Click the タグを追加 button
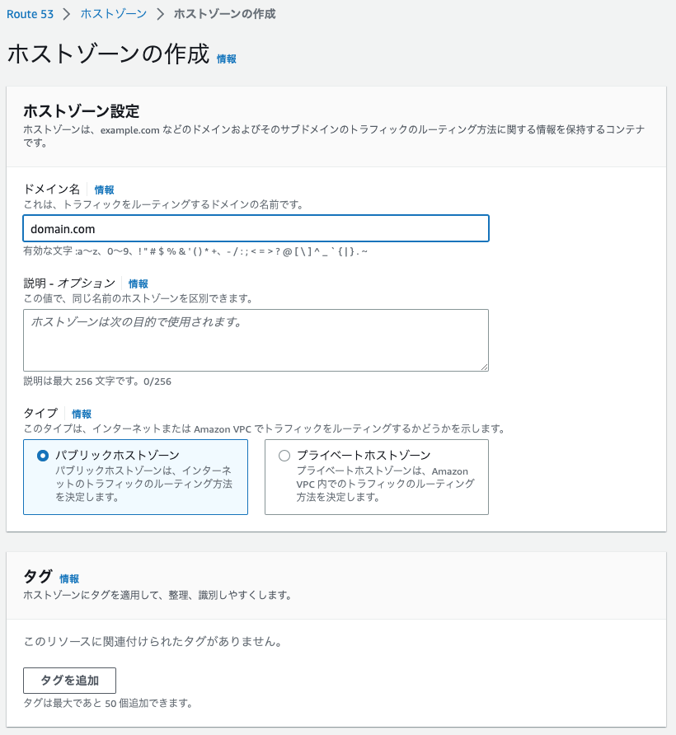Viewport: 676px width, 735px height. click(x=69, y=681)
